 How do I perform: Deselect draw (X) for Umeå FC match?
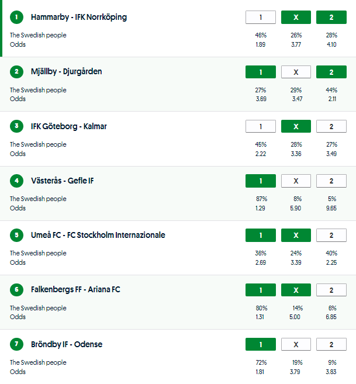pyautogui.click(x=296, y=236)
